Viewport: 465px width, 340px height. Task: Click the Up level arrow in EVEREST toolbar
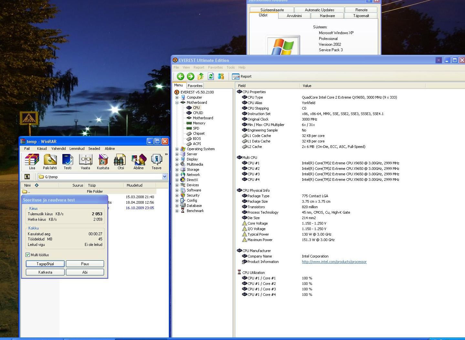(x=201, y=76)
